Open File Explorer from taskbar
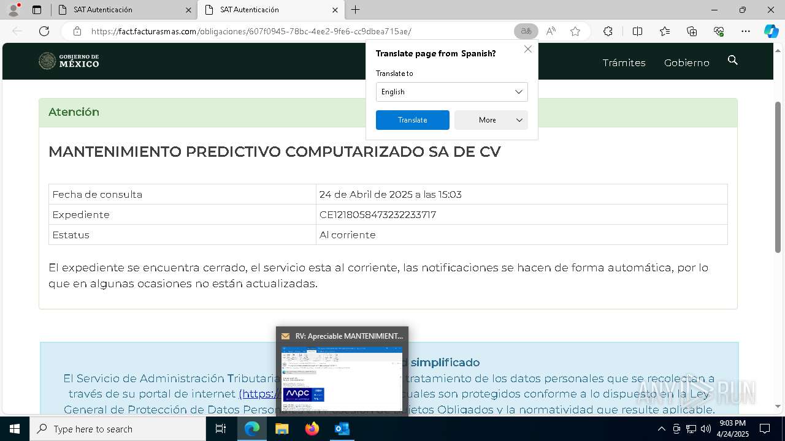Screen dimensions: 785x441 tap(282, 429)
